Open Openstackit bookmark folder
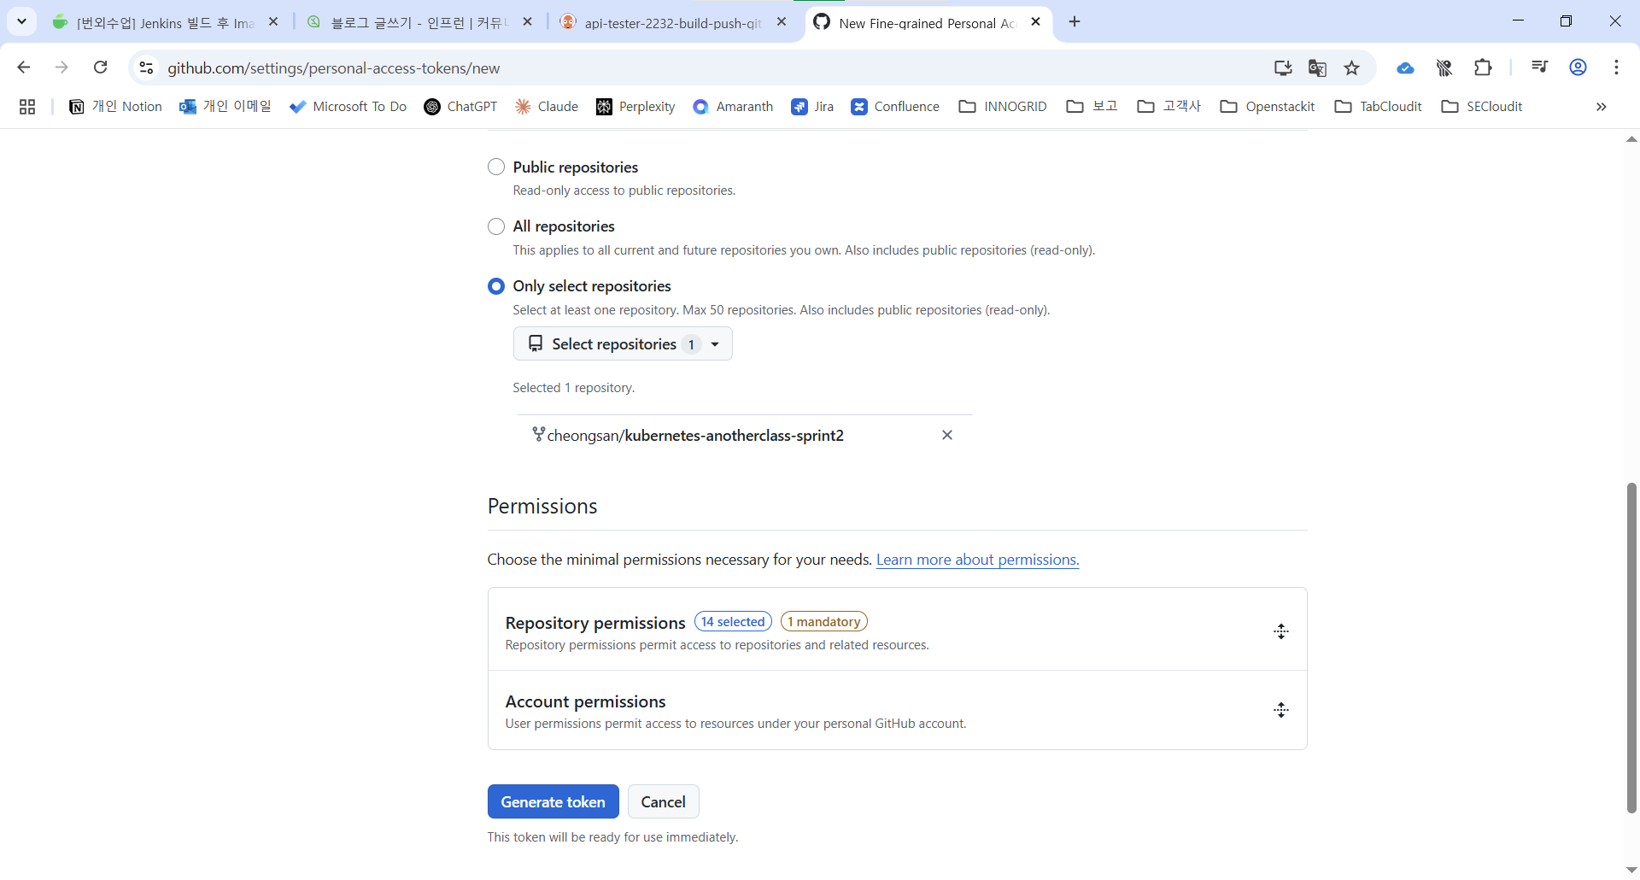The height and width of the screenshot is (880, 1640). pos(1268,107)
